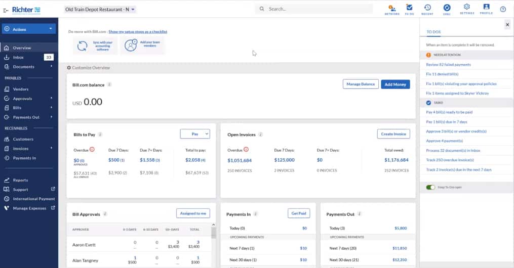Click the Manage Balance button
514x268 pixels.
pos(361,84)
